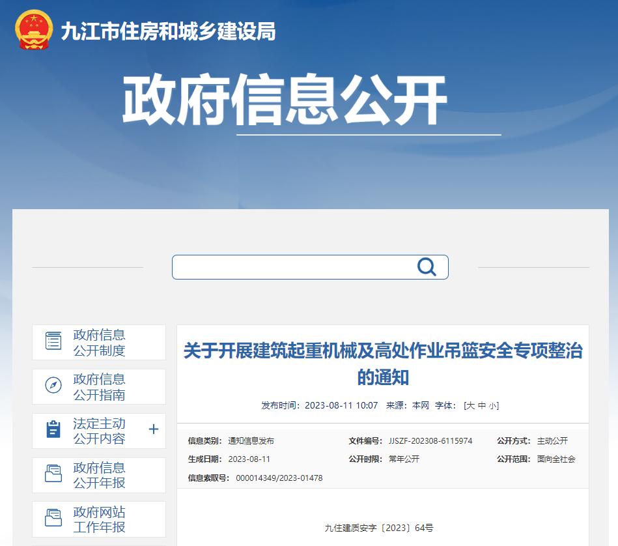The height and width of the screenshot is (546, 618).
Task: Click the magnifying glass search icon
Action: coord(427,266)
